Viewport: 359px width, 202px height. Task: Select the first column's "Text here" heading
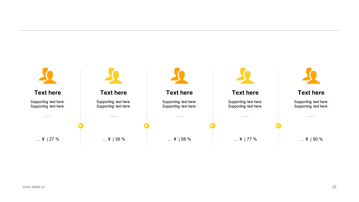pos(48,93)
